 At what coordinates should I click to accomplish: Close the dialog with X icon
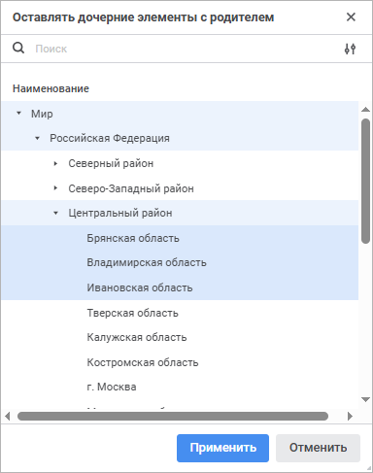point(351,17)
